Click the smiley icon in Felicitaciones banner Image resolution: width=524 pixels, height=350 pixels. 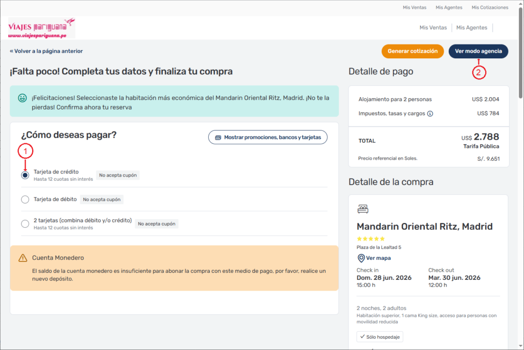[x=23, y=98]
